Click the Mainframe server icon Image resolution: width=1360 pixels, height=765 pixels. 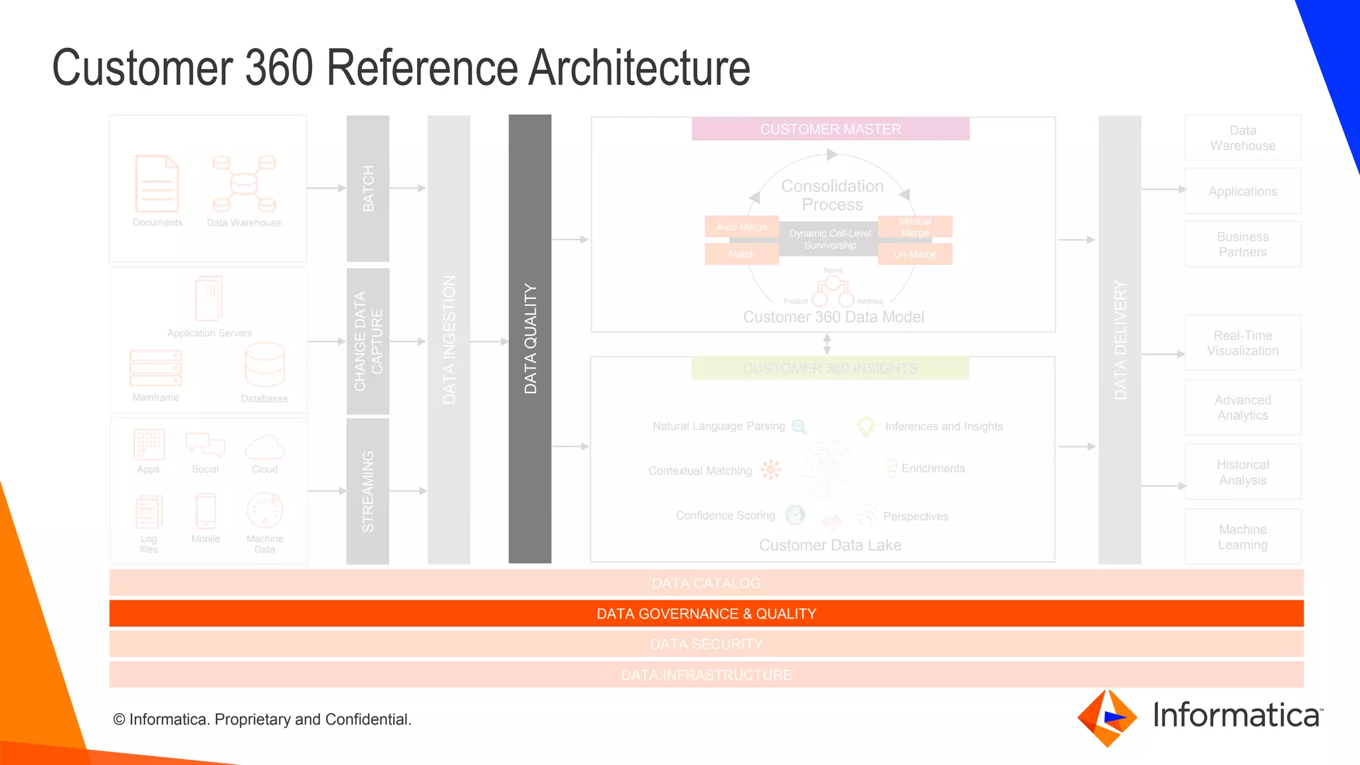click(155, 367)
